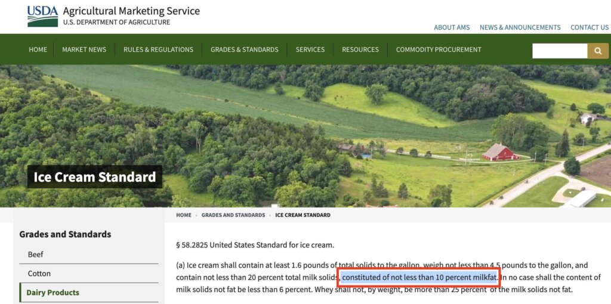The width and height of the screenshot is (611, 304).
Task: Open the Grades & Standards menu
Action: [245, 49]
